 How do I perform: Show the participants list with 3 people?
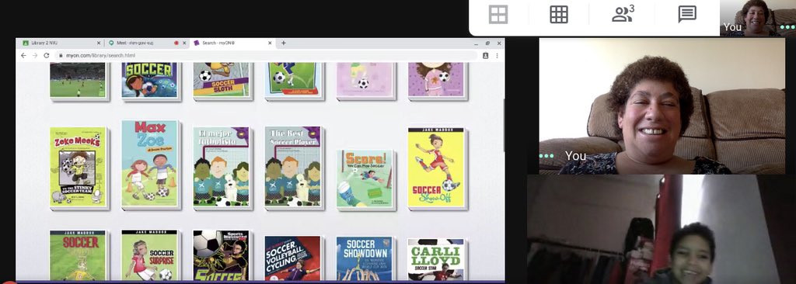[623, 14]
